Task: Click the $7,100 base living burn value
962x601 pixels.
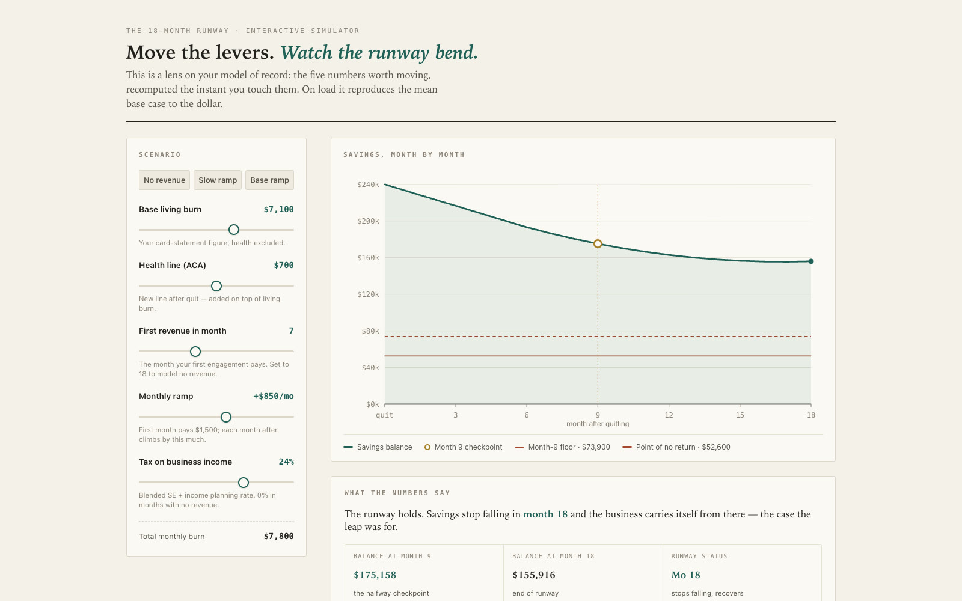Action: coord(279,210)
